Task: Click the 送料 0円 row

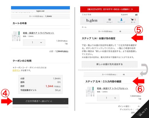Action: coord(40,82)
